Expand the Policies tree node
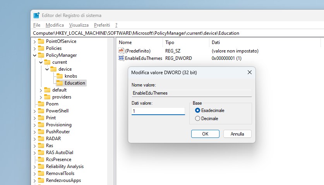The height and width of the screenshot is (185, 324). click(x=35, y=49)
